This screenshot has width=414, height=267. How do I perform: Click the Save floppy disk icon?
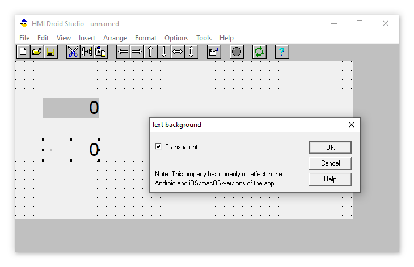click(x=50, y=52)
